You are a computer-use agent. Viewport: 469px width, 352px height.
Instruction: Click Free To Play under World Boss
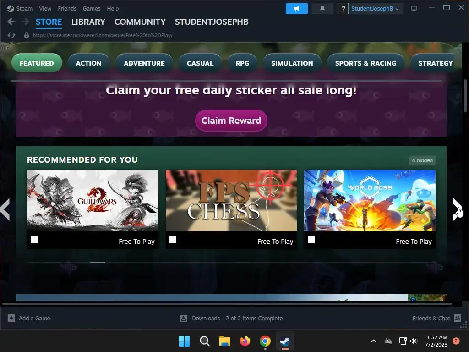coord(414,241)
